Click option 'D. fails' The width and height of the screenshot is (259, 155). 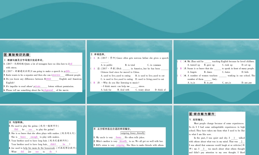pyautogui.click(x=245, y=72)
